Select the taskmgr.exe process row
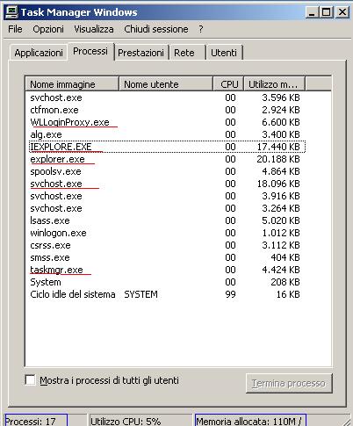 coord(167,270)
